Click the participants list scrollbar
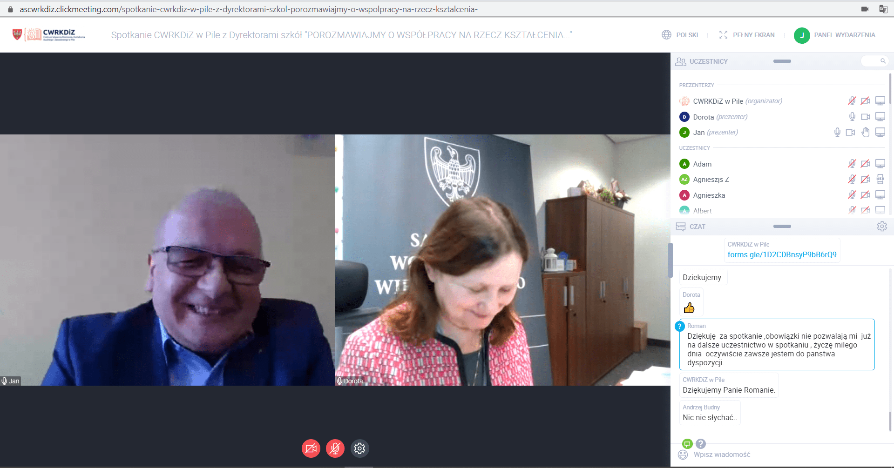This screenshot has width=894, height=468. [890, 88]
